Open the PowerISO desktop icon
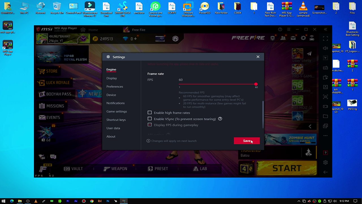 point(204,8)
